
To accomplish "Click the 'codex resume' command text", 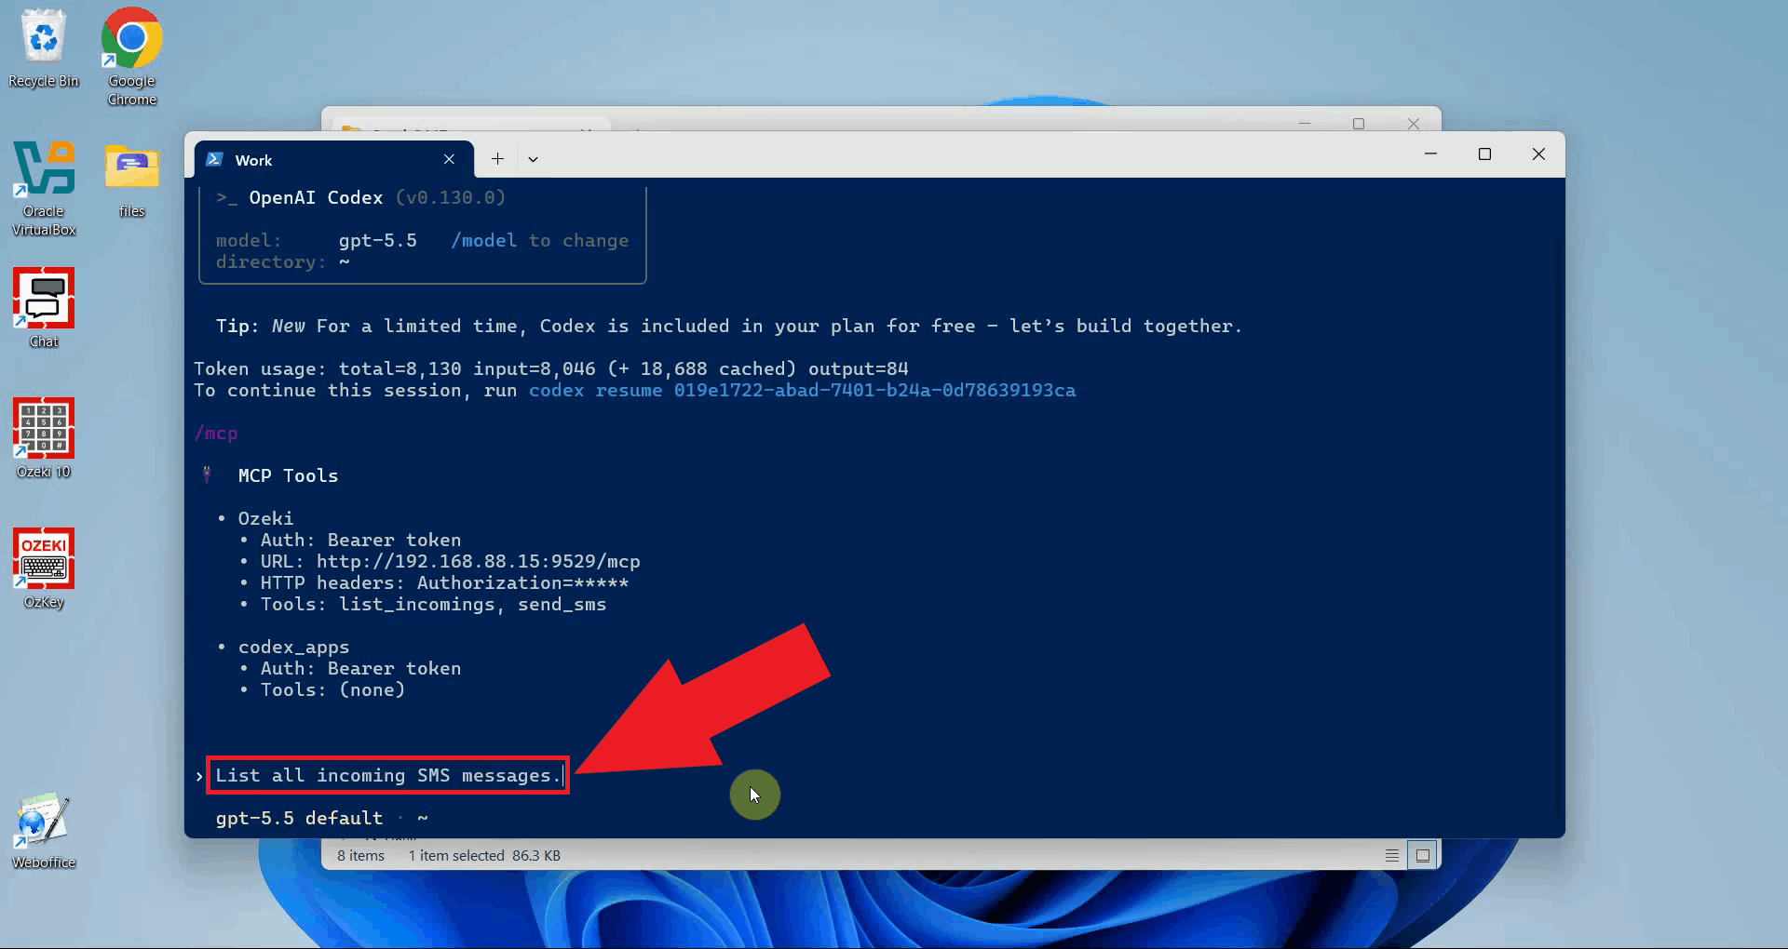I will [x=595, y=390].
